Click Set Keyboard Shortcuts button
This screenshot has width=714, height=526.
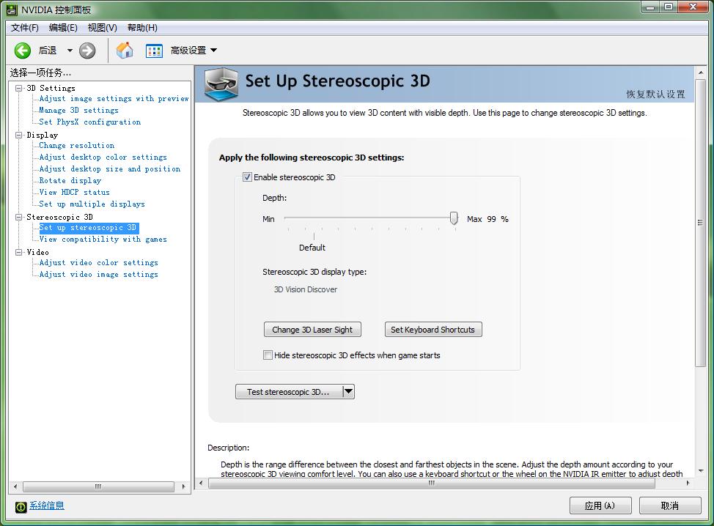(433, 330)
